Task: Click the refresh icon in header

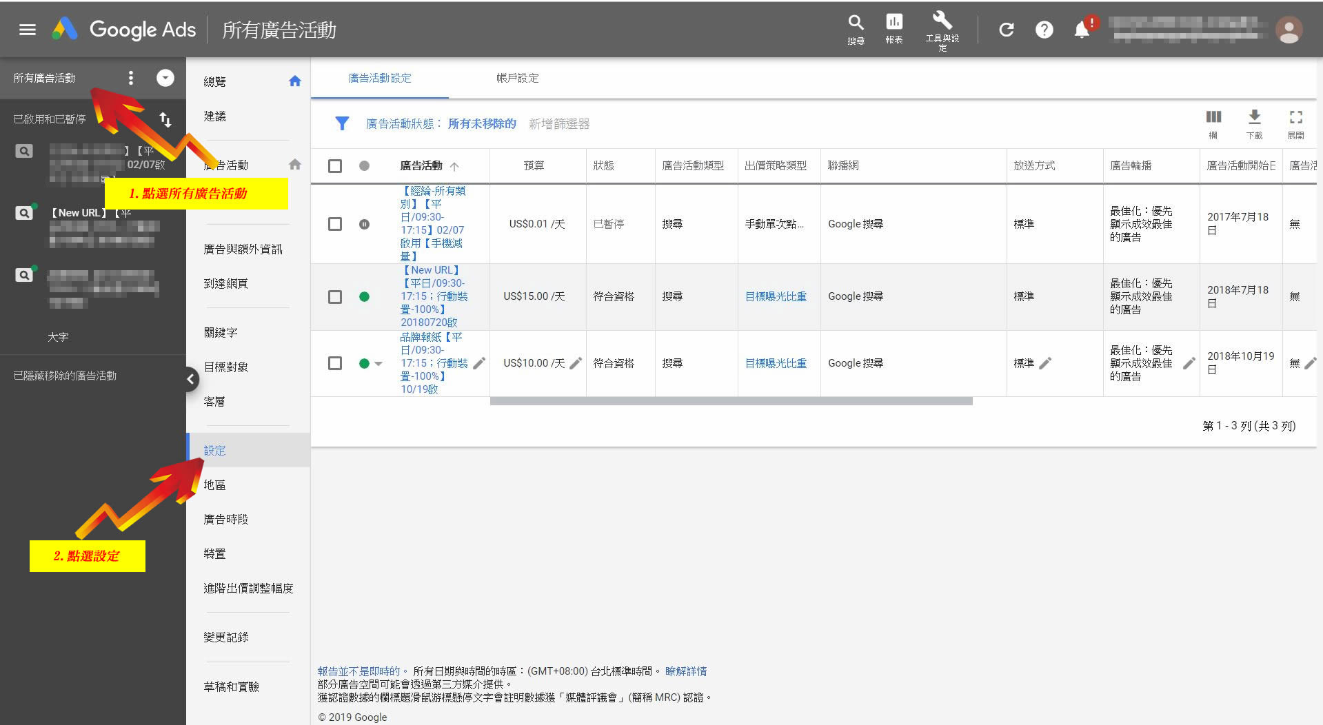Action: click(x=1007, y=30)
